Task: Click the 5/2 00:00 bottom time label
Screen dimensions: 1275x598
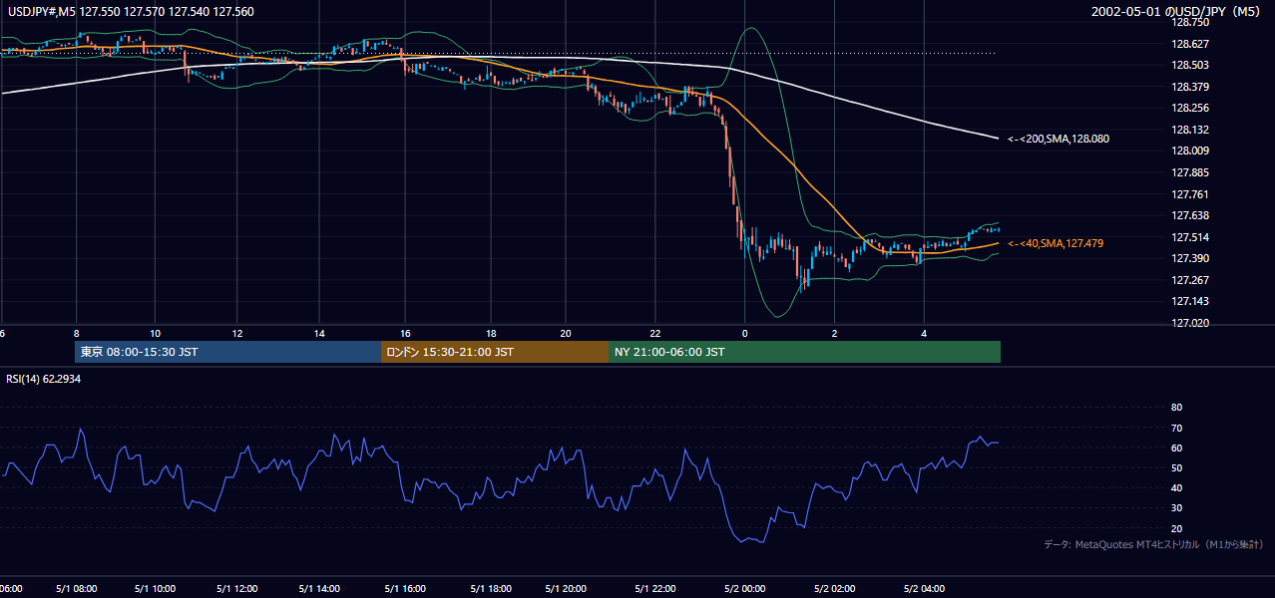Action: point(745,589)
